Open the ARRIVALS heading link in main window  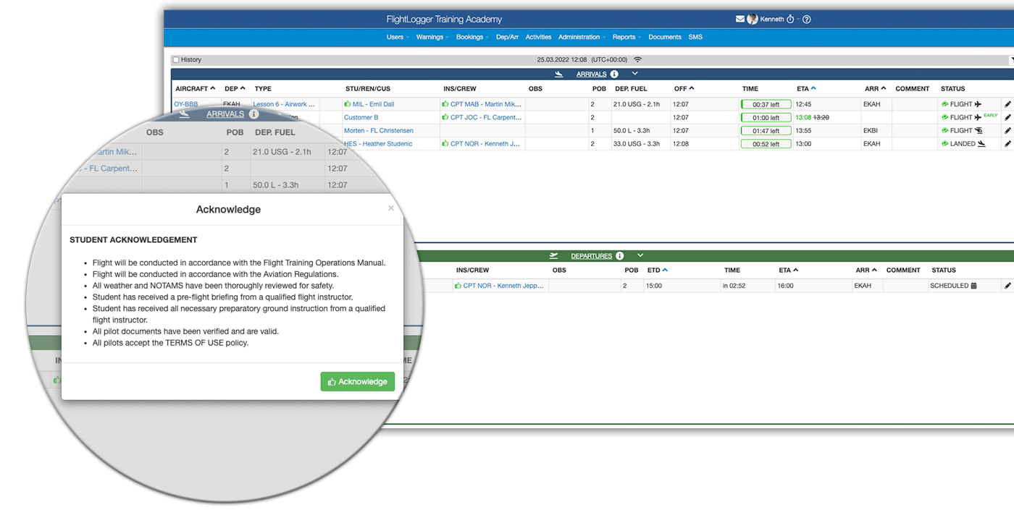591,74
